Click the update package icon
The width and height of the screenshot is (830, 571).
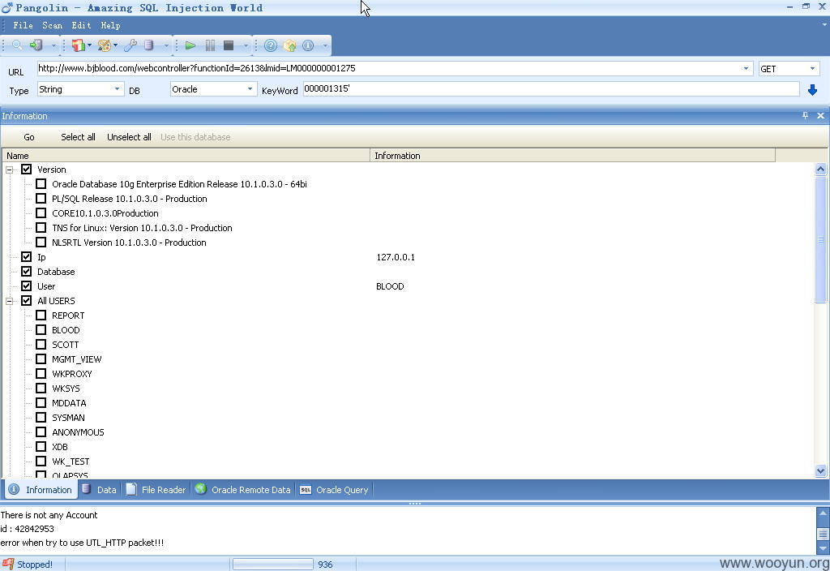(x=289, y=45)
